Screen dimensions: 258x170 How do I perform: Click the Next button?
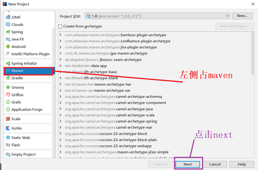(188, 164)
